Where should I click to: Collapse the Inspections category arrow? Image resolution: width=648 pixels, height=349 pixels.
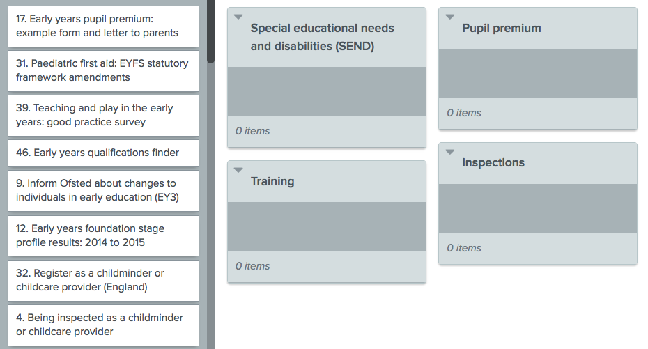450,152
